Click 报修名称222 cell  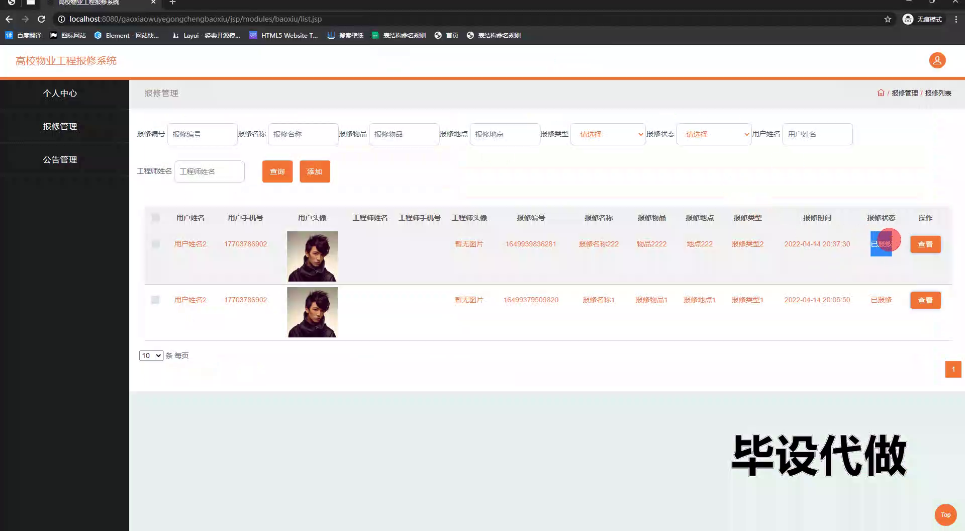coord(598,244)
